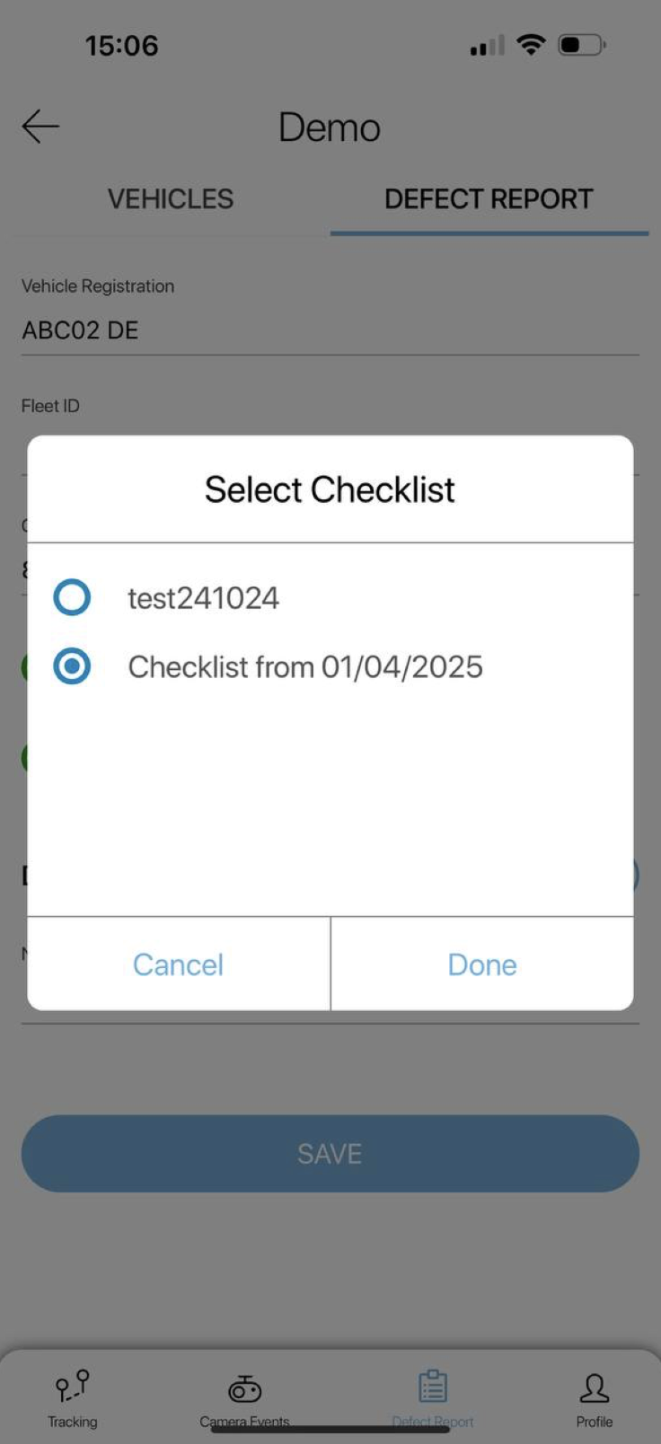Open the DEFECT REPORT tab

tap(489, 198)
